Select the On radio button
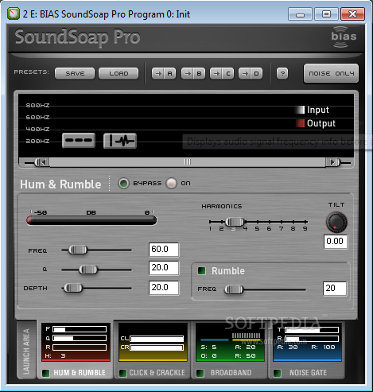The height and width of the screenshot is (392, 373). 171,183
